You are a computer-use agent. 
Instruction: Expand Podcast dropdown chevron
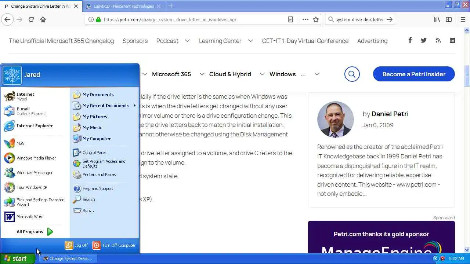[187, 41]
